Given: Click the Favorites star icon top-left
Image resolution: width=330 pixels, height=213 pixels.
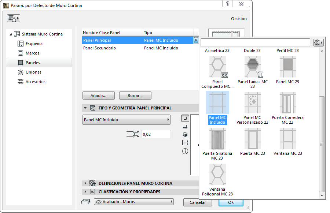Looking at the screenshot, I should [13, 18].
